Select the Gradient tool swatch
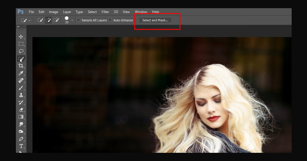The width and height of the screenshot is (307, 161). (21, 117)
